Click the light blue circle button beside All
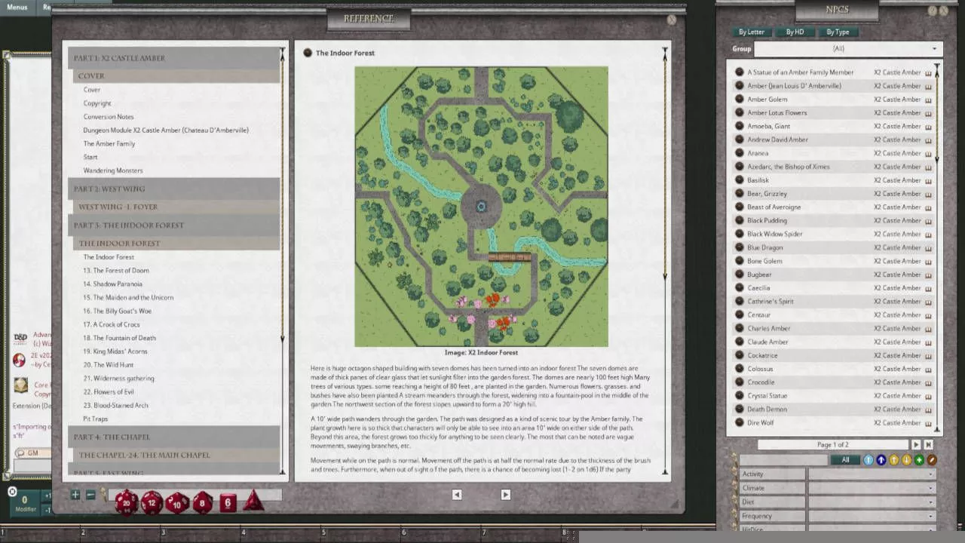Viewport: 965px width, 543px height. [868, 460]
